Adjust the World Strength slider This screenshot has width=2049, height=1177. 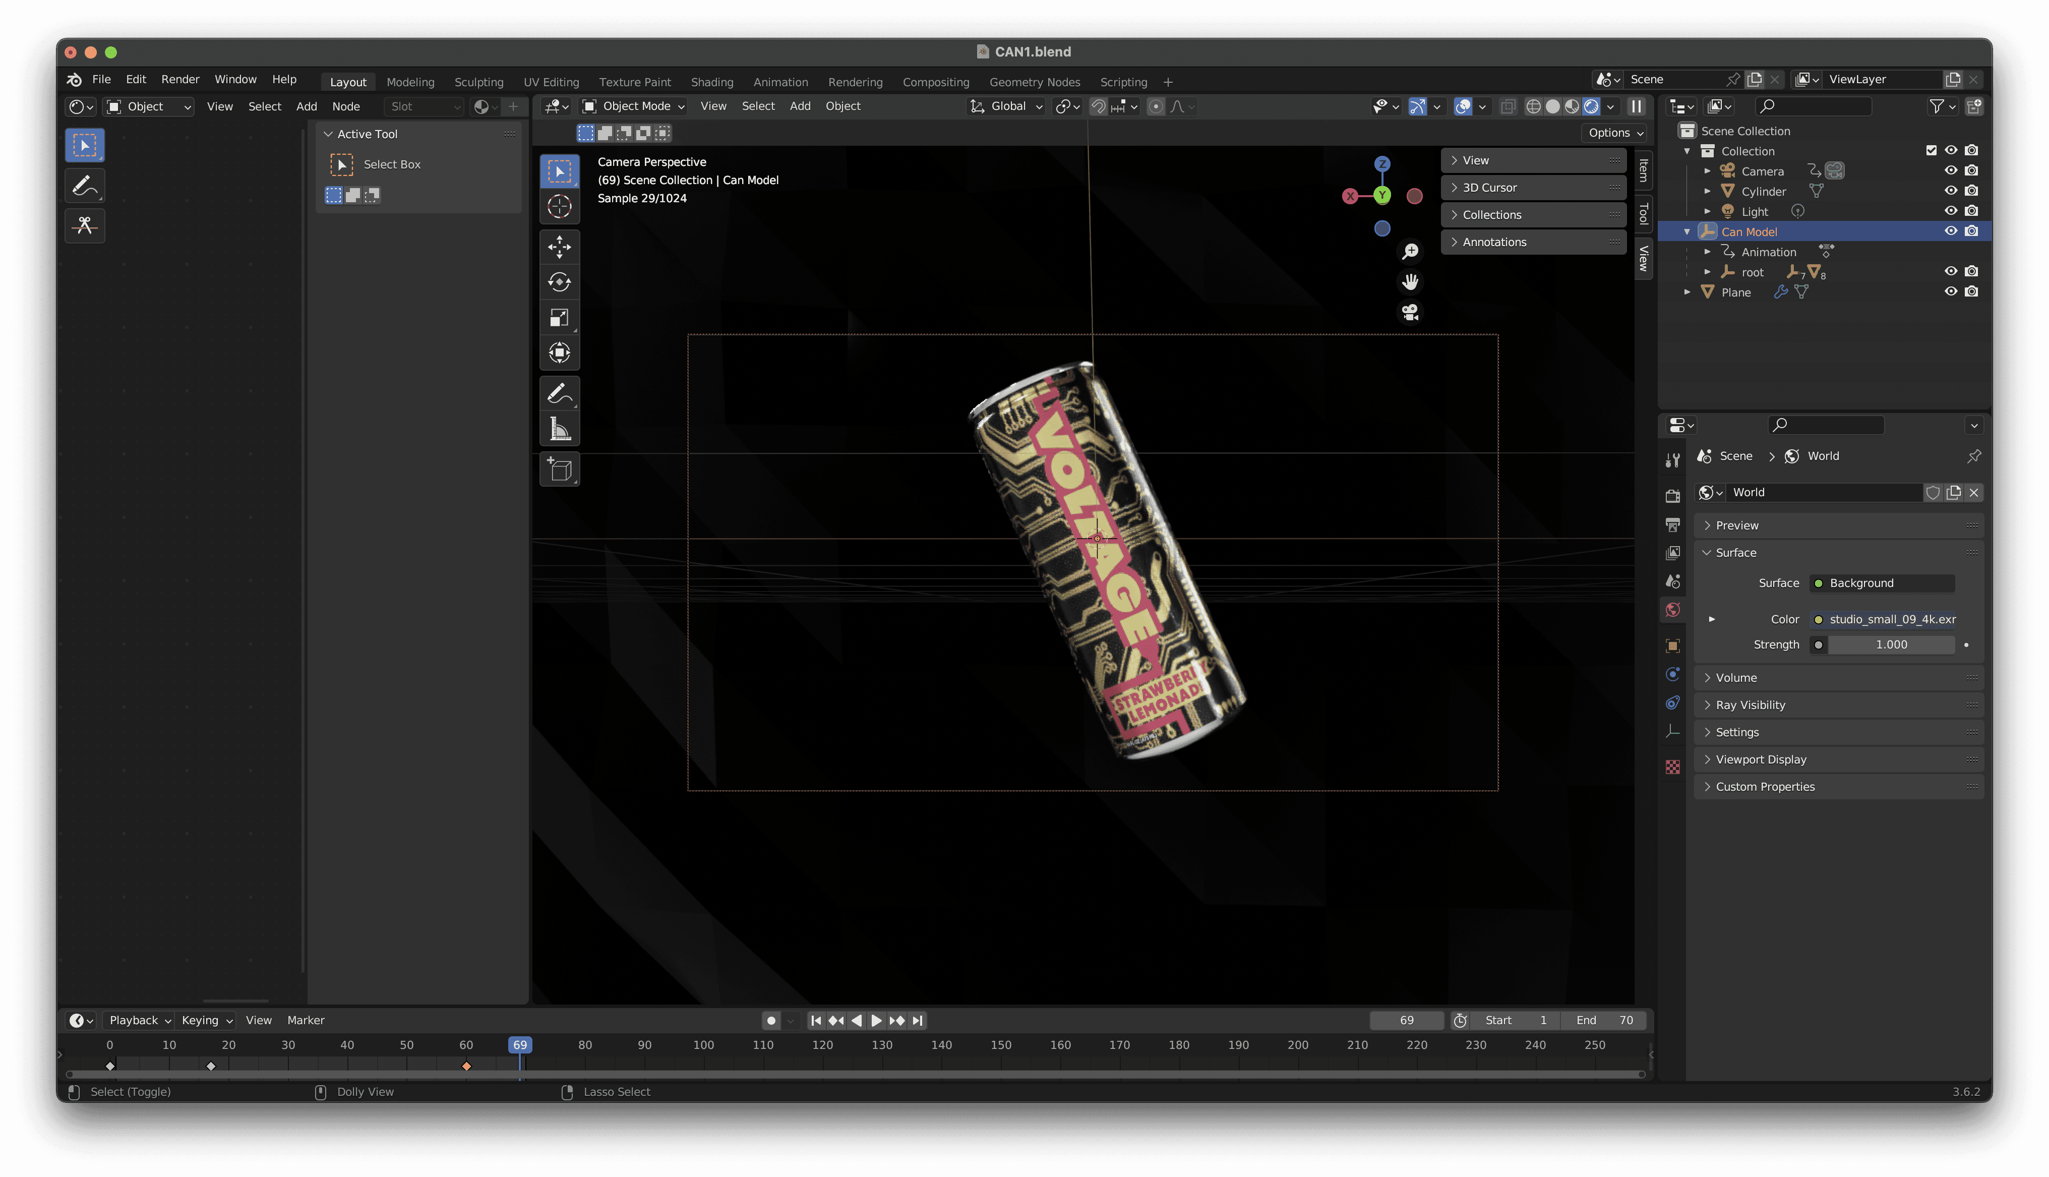click(1891, 644)
